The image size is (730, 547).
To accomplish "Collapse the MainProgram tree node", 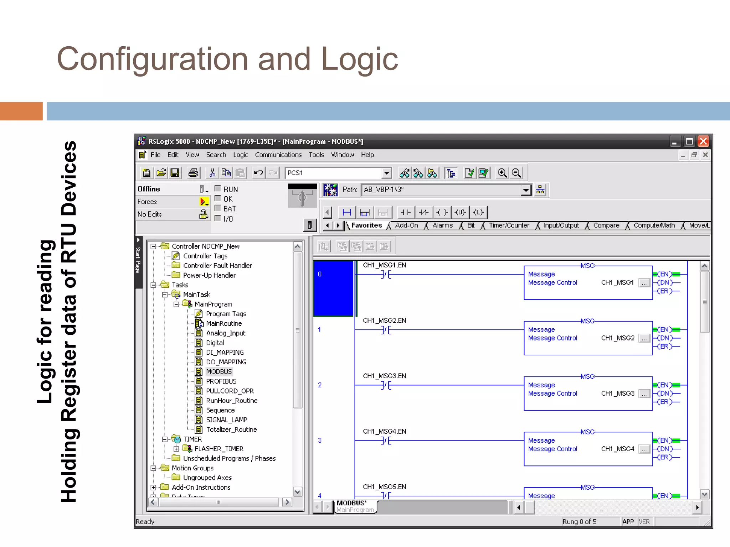I will [176, 304].
